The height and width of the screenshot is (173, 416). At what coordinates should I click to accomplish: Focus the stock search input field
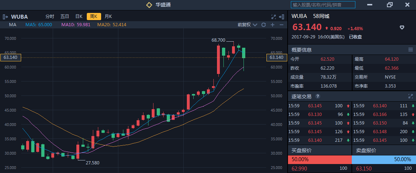(x=323, y=5)
